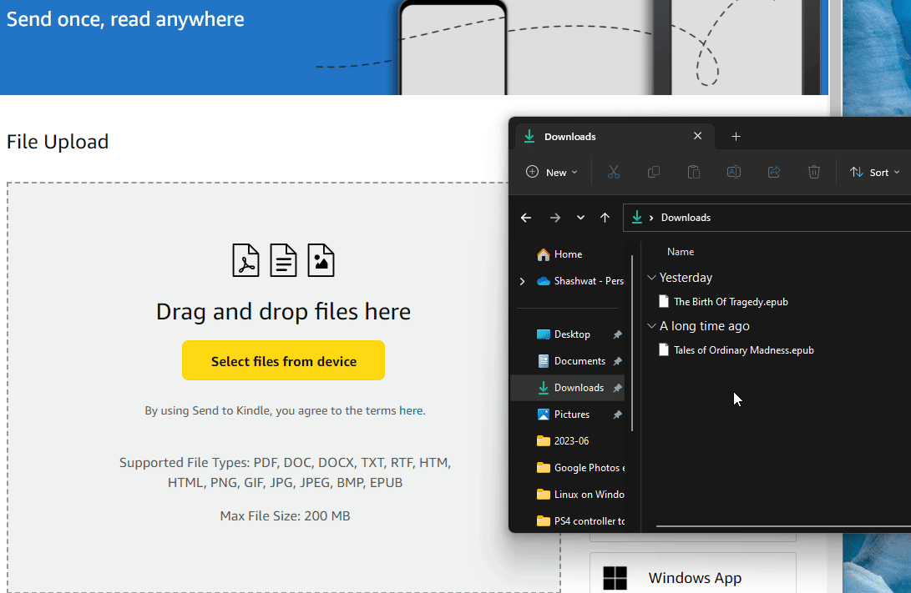Select The Birth Of Tragedy.epub file
911x593 pixels.
(731, 302)
